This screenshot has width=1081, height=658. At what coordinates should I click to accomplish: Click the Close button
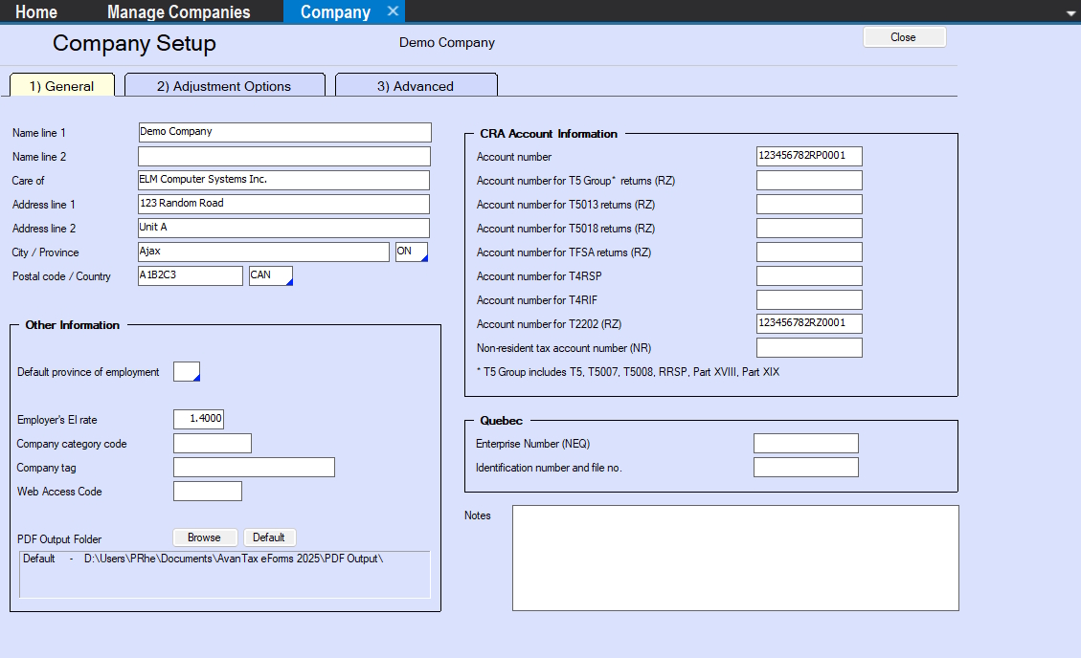904,37
